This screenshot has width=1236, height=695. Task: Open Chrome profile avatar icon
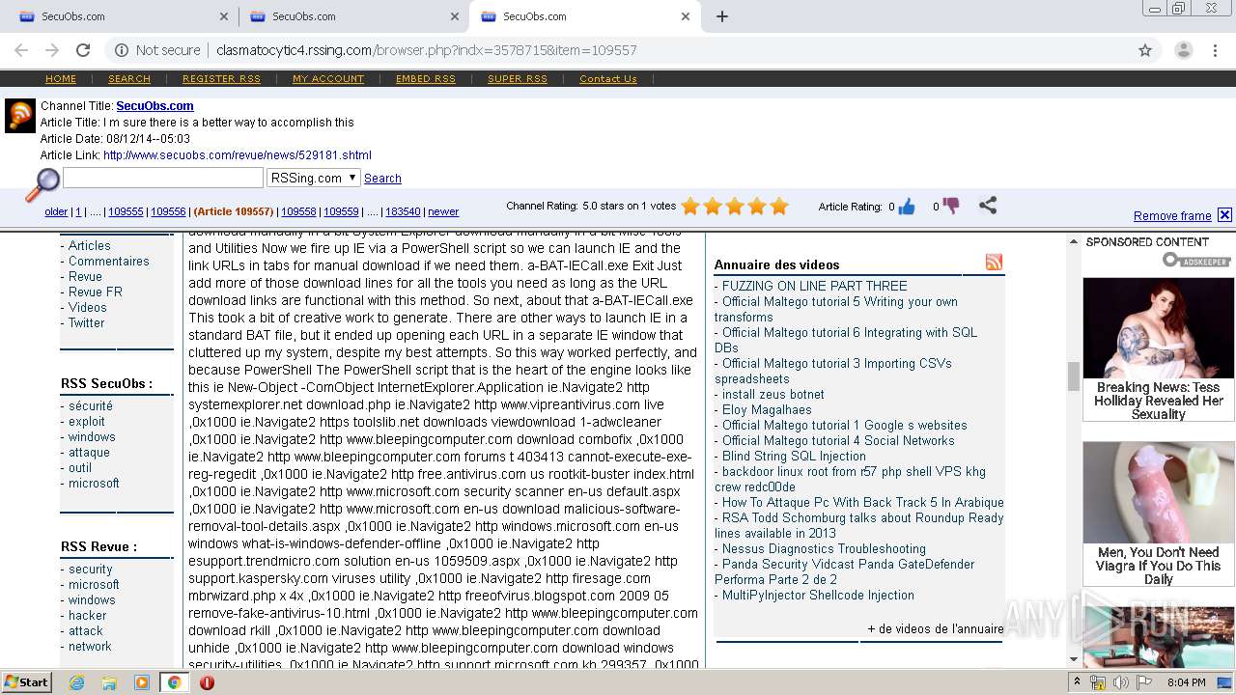pyautogui.click(x=1183, y=50)
